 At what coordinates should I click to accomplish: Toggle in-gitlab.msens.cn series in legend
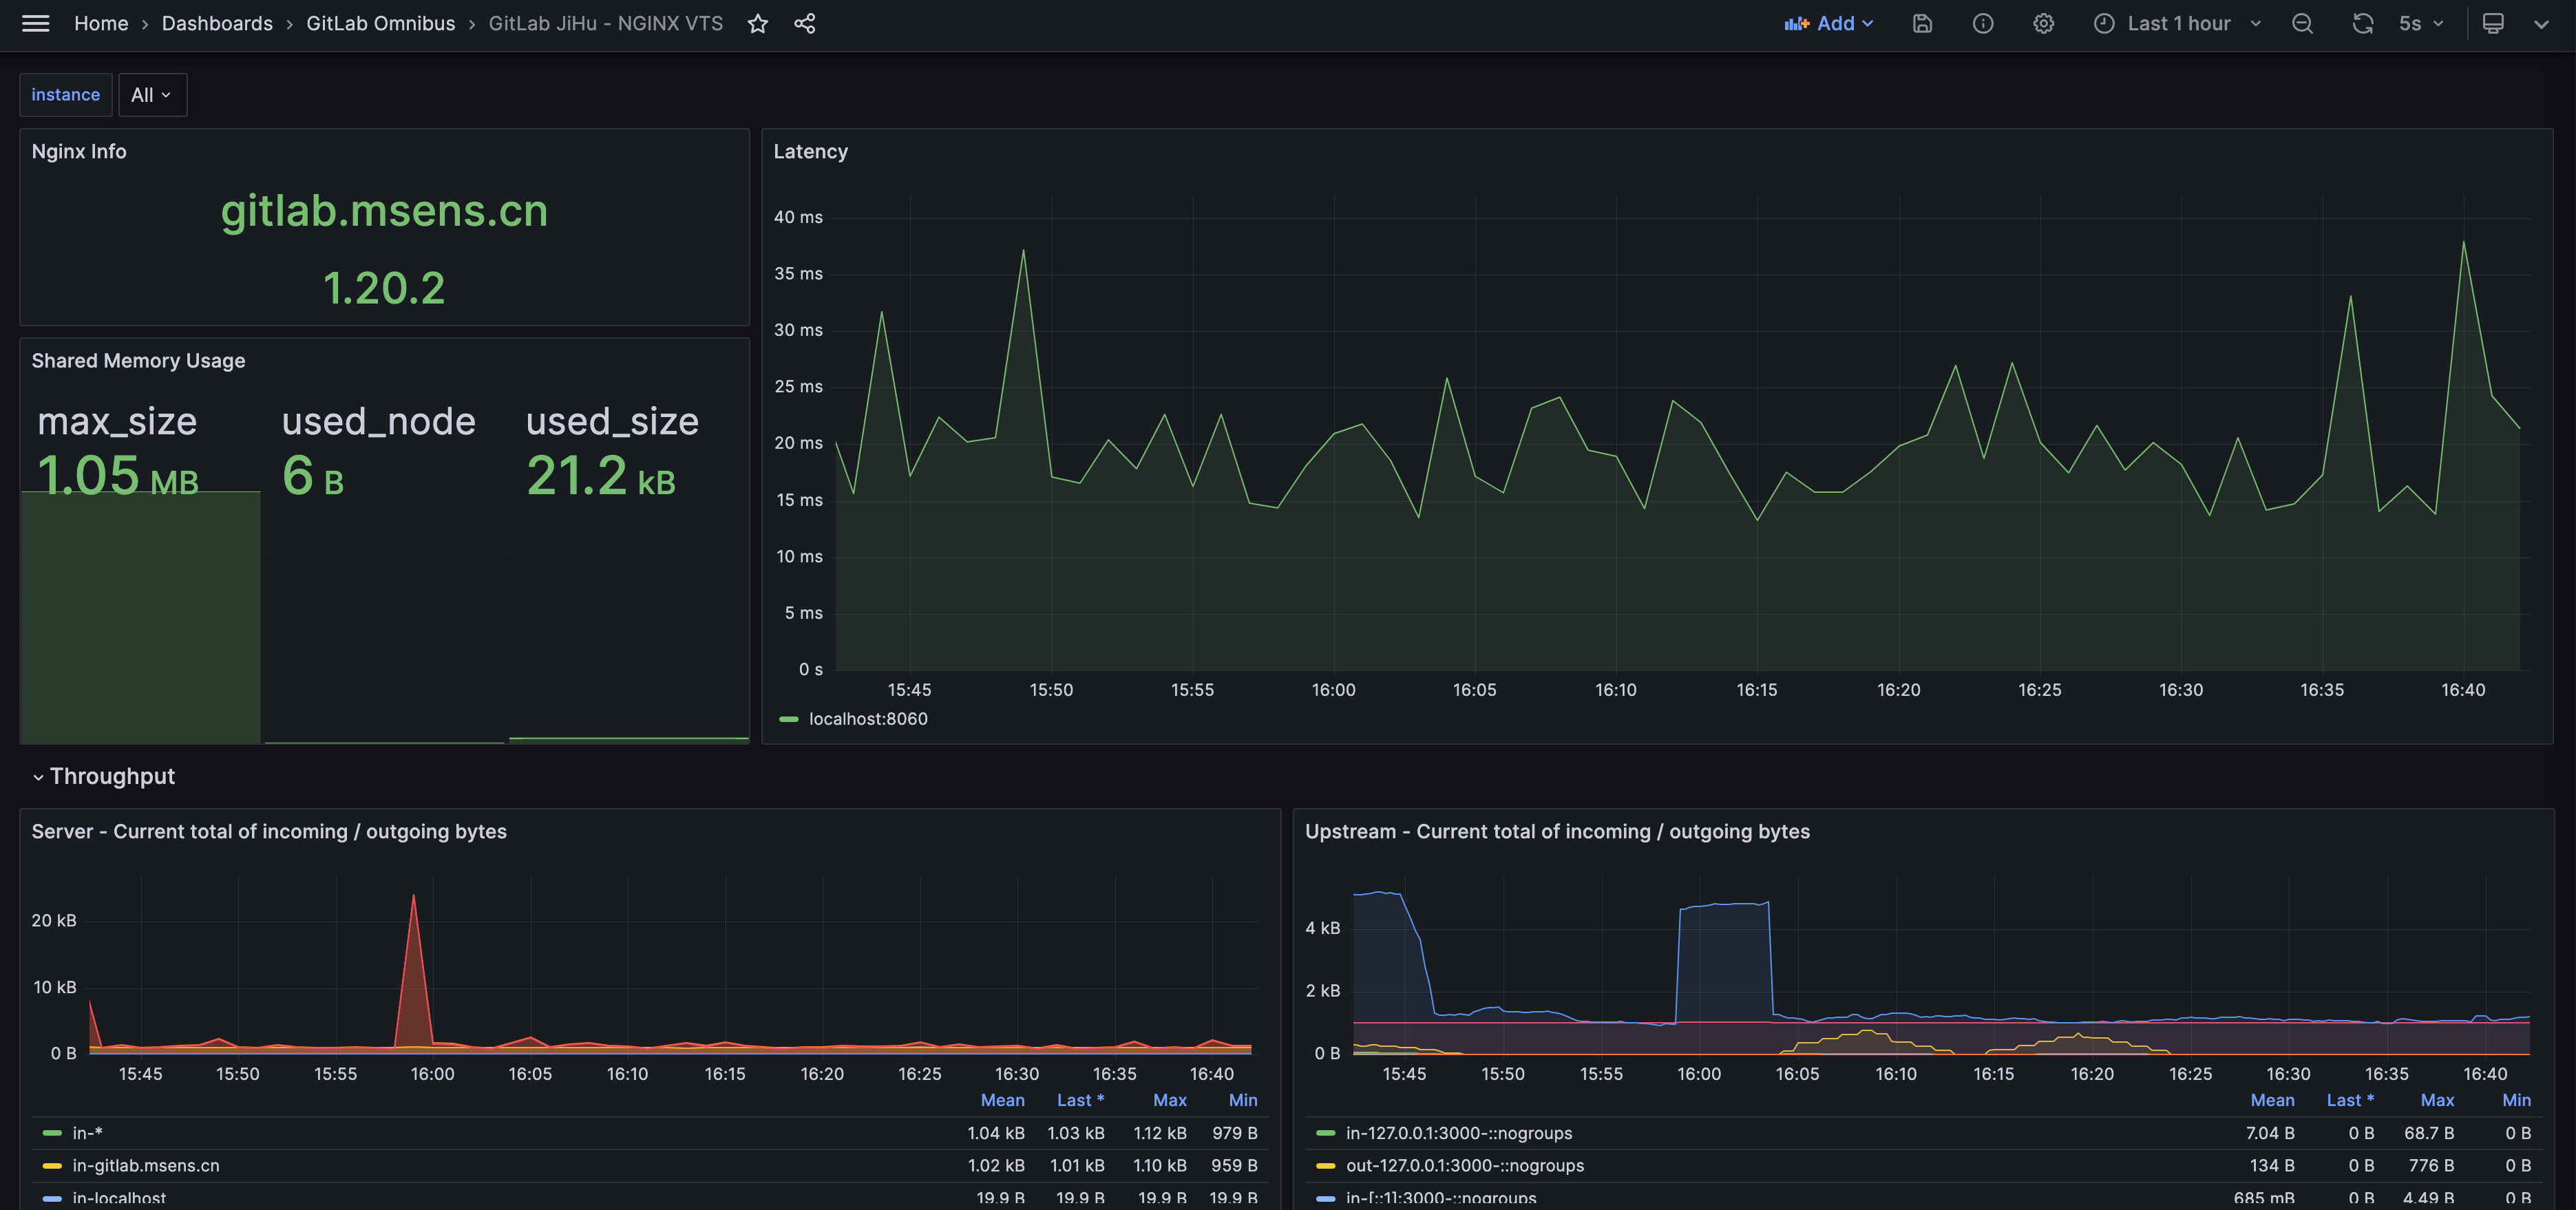(146, 1165)
